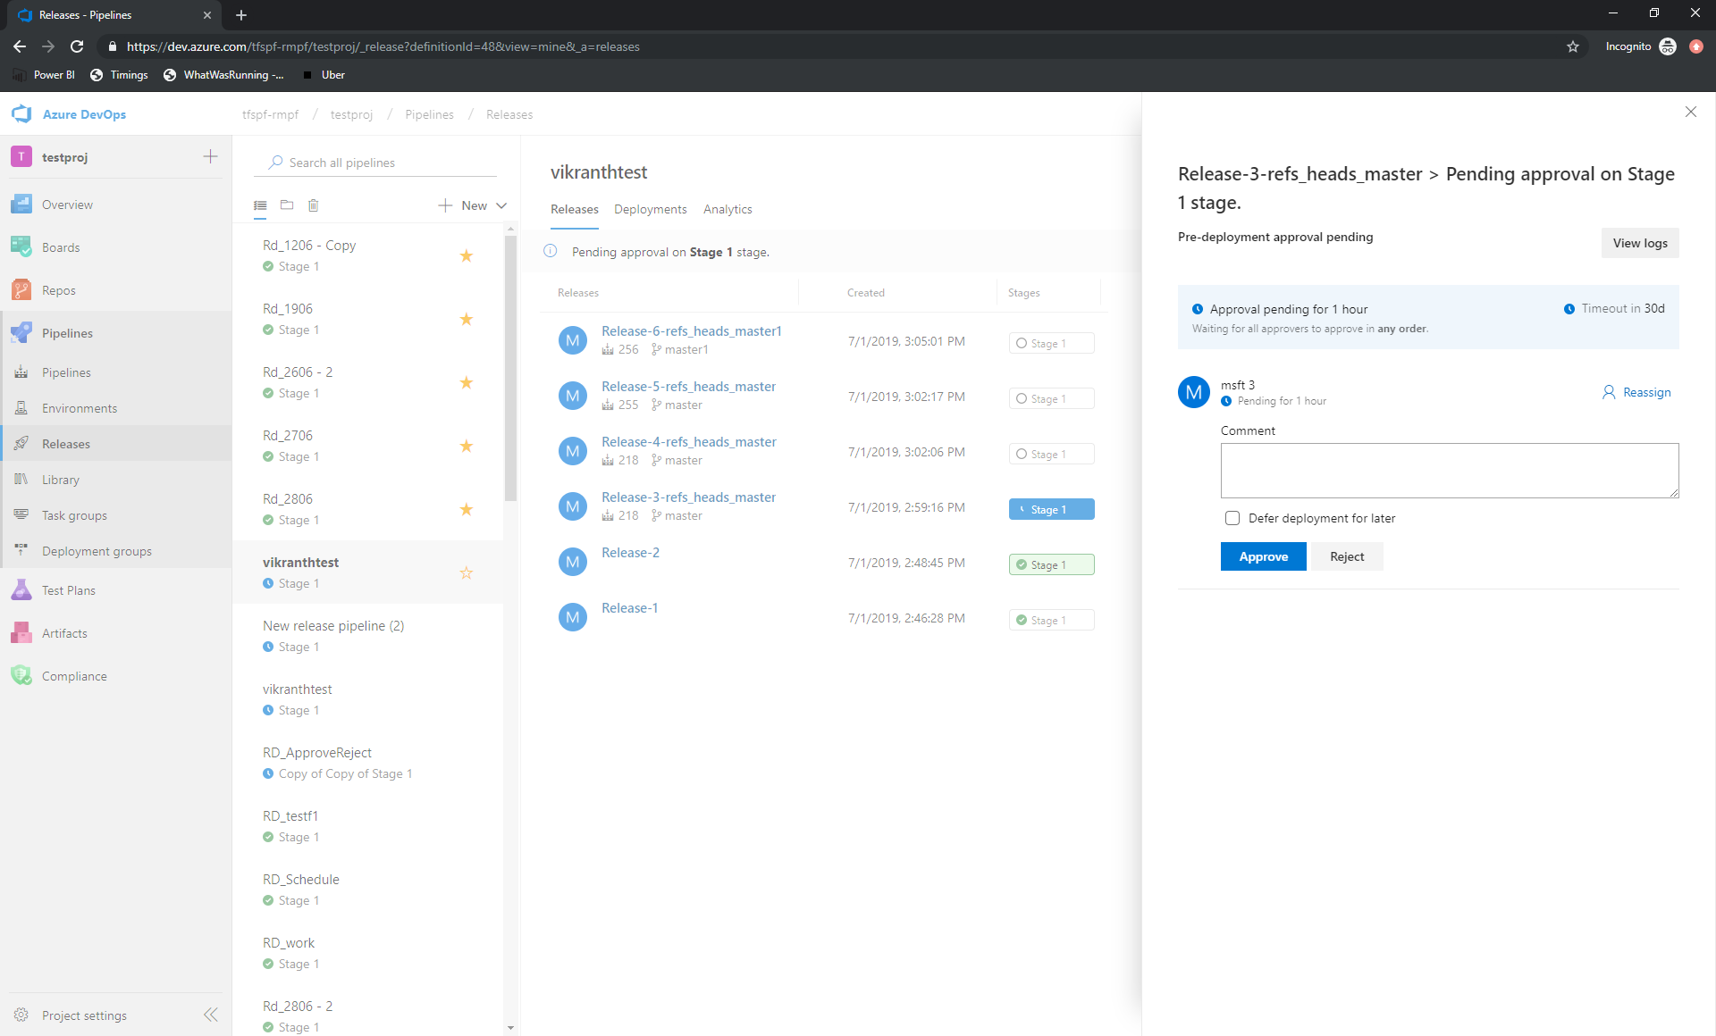
Task: Click the Approve button for Release-3
Action: pyautogui.click(x=1263, y=556)
